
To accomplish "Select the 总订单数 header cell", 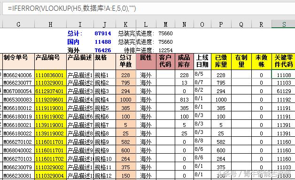I will pyautogui.click(x=126, y=62).
